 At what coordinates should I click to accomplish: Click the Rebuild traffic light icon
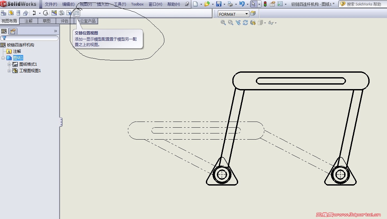pos(265,4)
